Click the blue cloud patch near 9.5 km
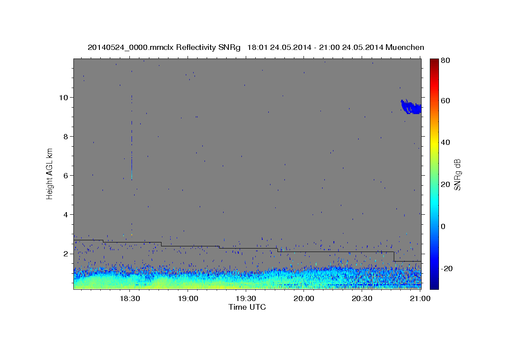This screenshot has height=347, width=521. coord(411,107)
